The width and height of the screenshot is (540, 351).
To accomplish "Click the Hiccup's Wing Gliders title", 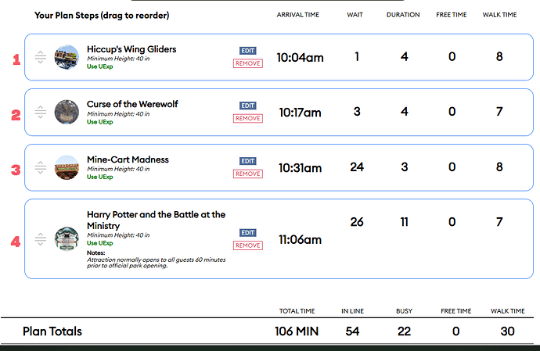I will pyautogui.click(x=131, y=49).
